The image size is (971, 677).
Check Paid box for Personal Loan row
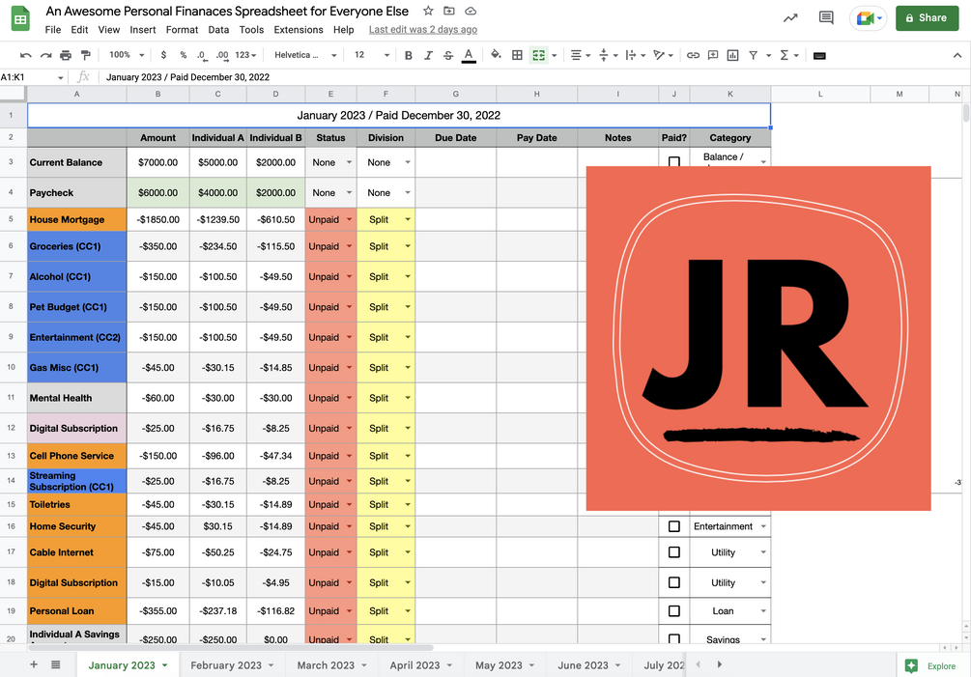click(x=674, y=610)
